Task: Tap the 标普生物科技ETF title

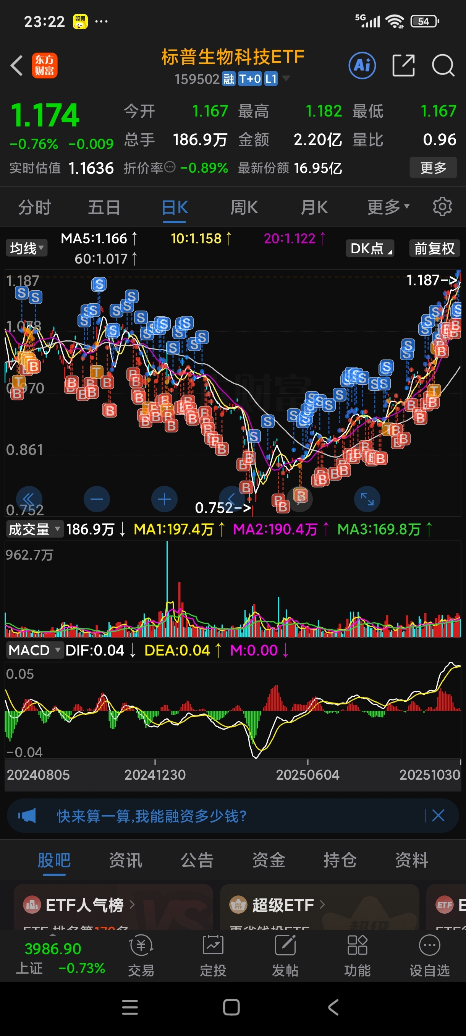Action: [x=233, y=57]
